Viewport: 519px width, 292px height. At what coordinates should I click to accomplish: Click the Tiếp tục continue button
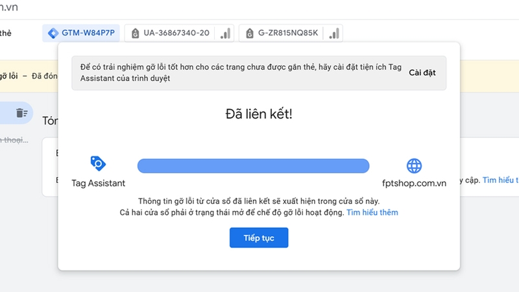259,237
